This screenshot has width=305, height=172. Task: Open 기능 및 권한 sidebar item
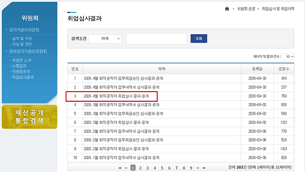(22, 44)
